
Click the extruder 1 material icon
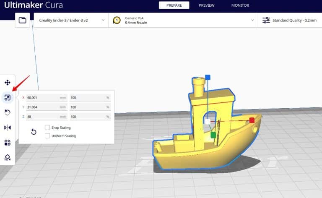pos(117,20)
